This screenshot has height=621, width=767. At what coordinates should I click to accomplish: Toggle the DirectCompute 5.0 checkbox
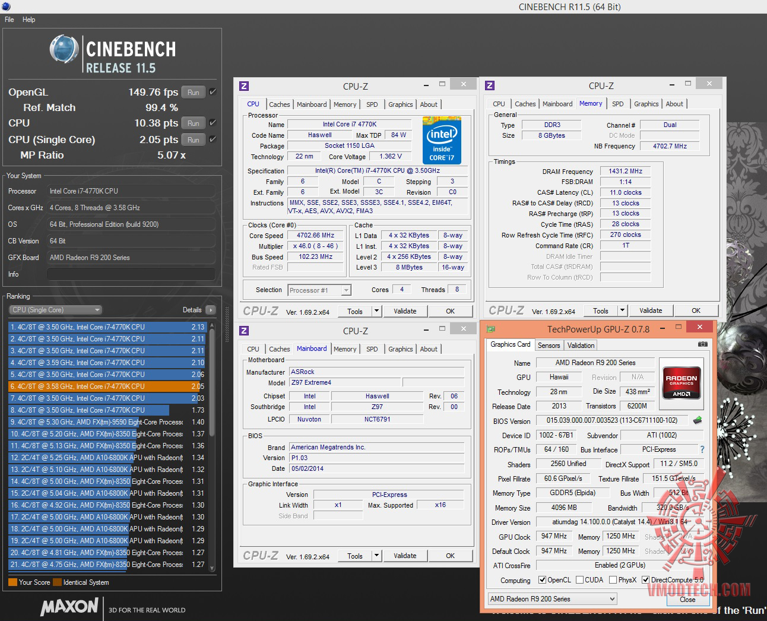[645, 580]
